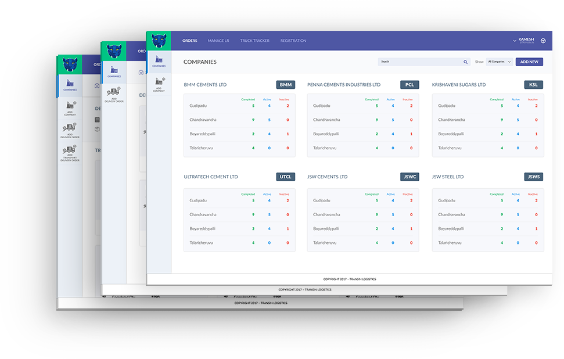Click Gudipadu in the Ultratech Cement card
This screenshot has width=564, height=359.
click(198, 200)
